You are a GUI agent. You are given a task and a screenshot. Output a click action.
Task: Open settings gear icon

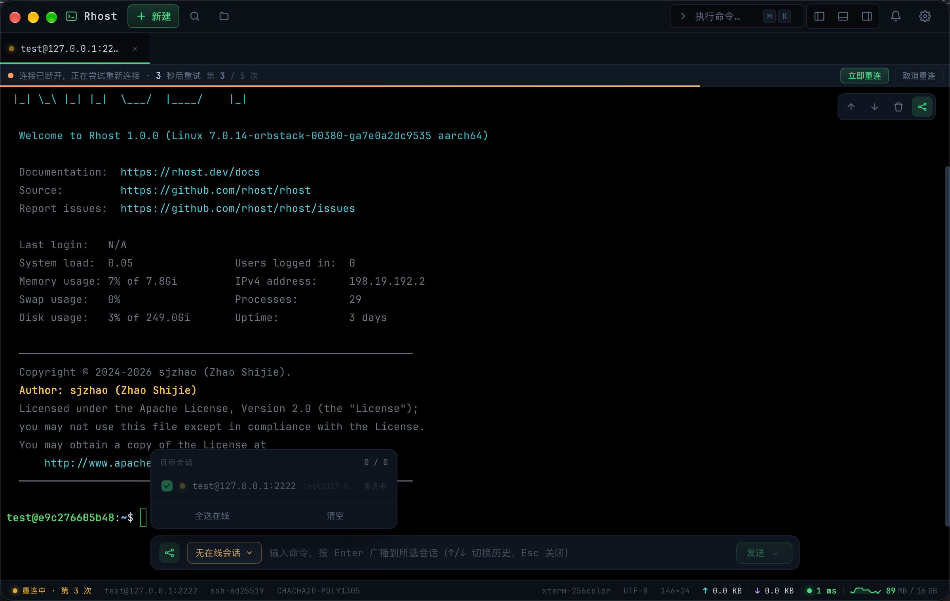pos(925,16)
